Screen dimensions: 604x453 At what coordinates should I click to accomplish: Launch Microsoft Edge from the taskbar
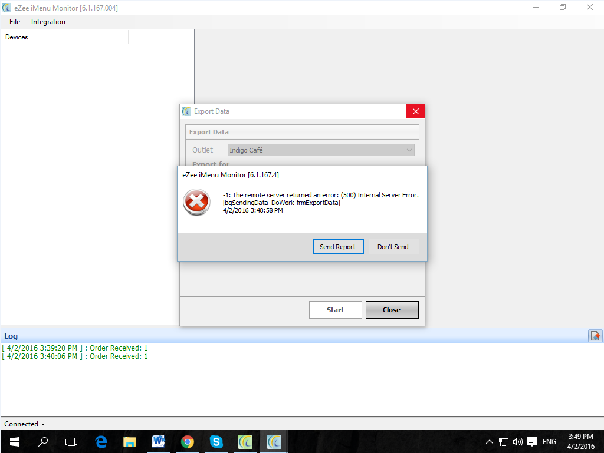click(x=101, y=442)
